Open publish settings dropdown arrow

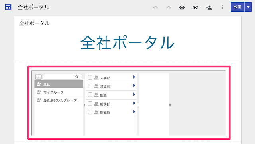(x=248, y=7)
